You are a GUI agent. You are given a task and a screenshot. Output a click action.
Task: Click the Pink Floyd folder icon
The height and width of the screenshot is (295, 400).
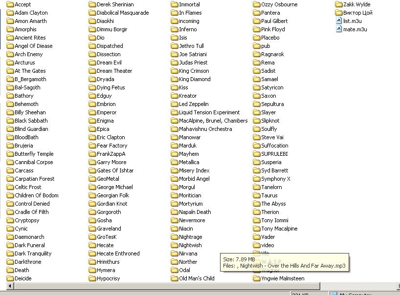[x=257, y=29]
